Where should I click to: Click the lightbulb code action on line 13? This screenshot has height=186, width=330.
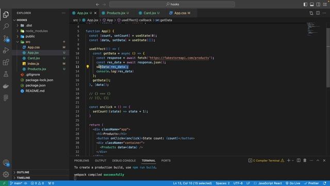pyautogui.click(x=88, y=67)
